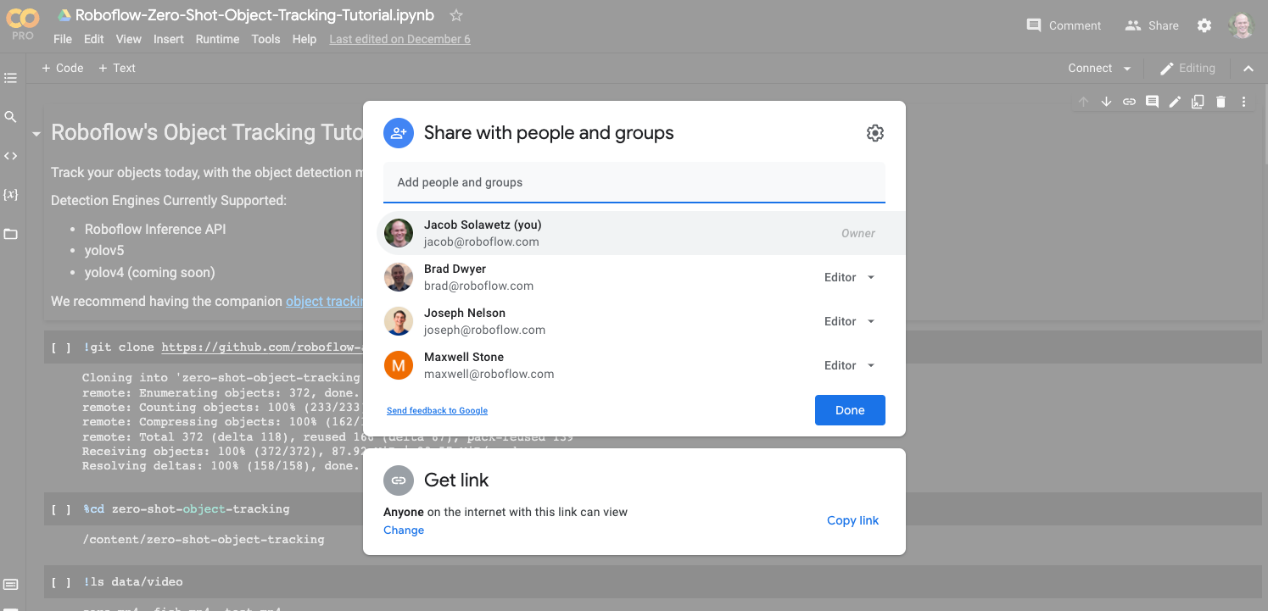Click the Done button
The width and height of the screenshot is (1268, 611).
[850, 410]
